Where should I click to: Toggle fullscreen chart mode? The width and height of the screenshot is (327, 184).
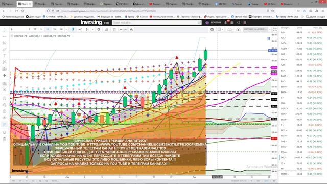tap(275, 29)
